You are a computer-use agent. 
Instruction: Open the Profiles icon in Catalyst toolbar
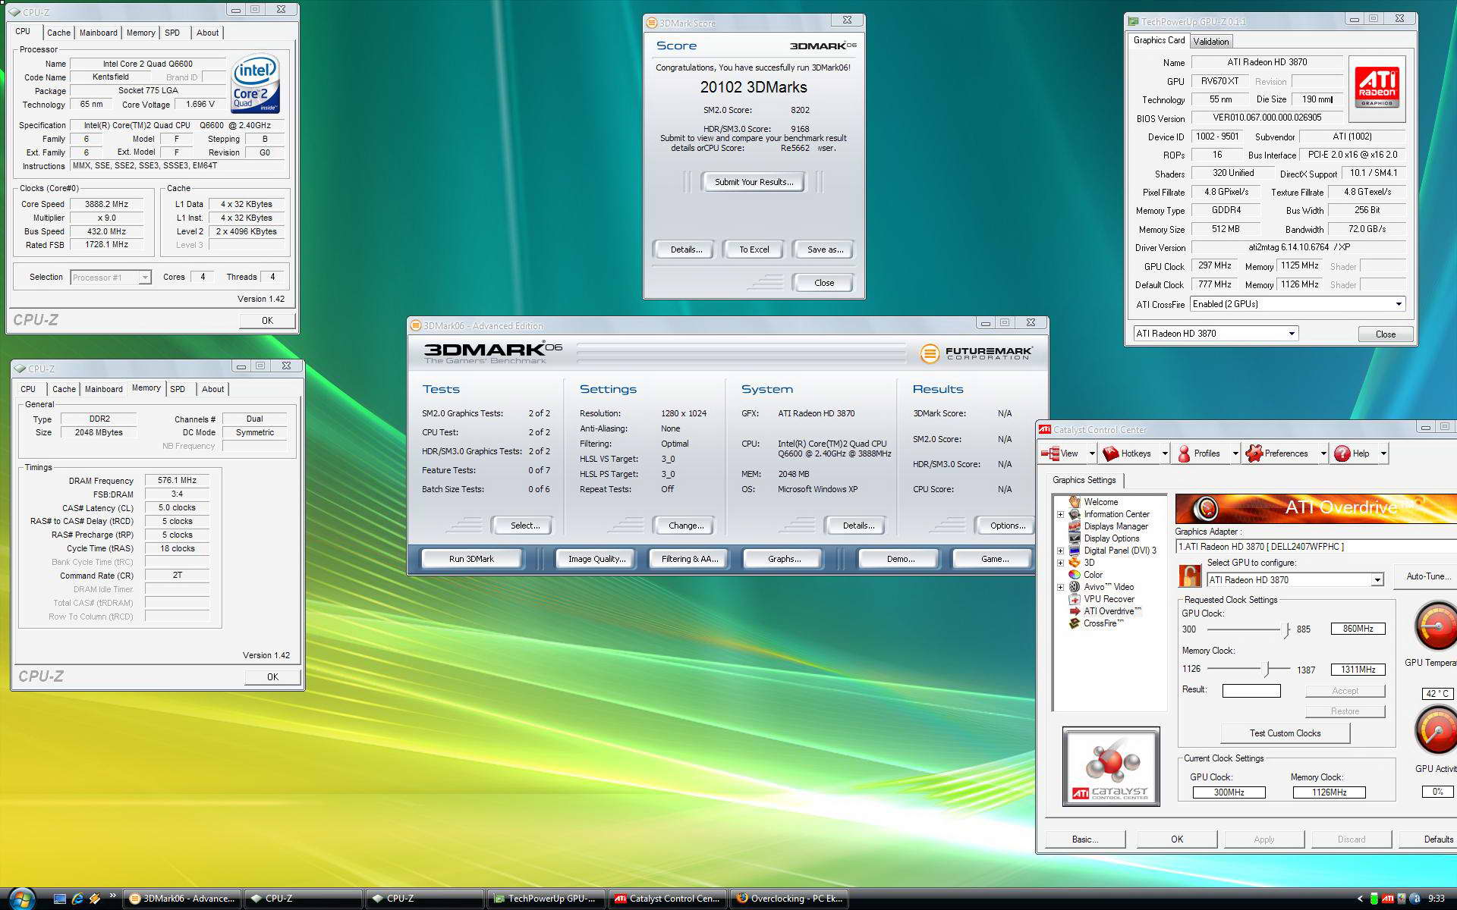(1184, 453)
